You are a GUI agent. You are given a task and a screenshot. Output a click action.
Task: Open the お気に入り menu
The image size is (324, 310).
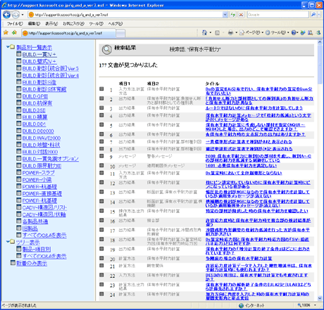pos(73,24)
